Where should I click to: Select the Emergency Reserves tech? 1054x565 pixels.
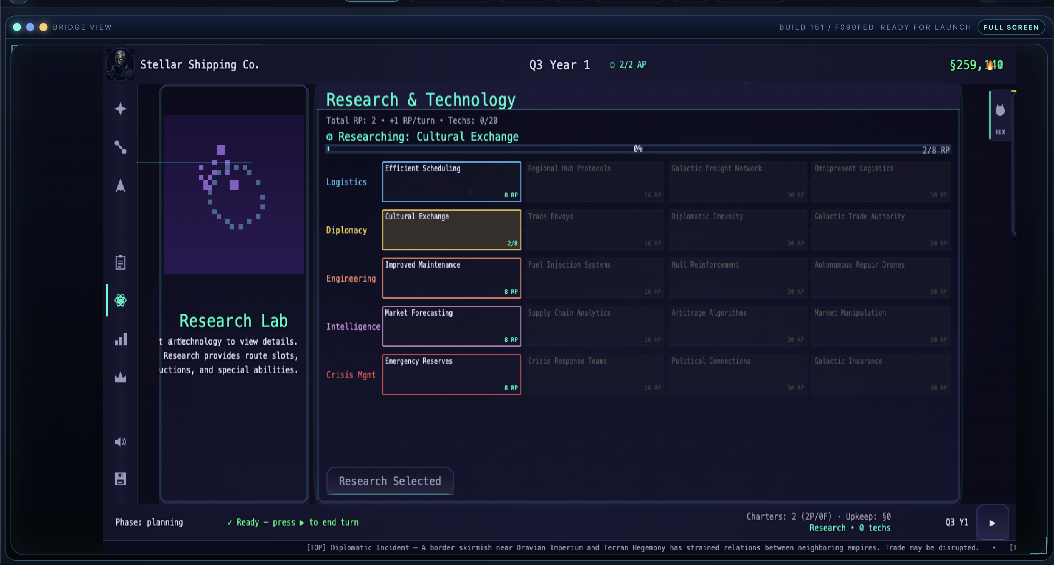coord(451,374)
